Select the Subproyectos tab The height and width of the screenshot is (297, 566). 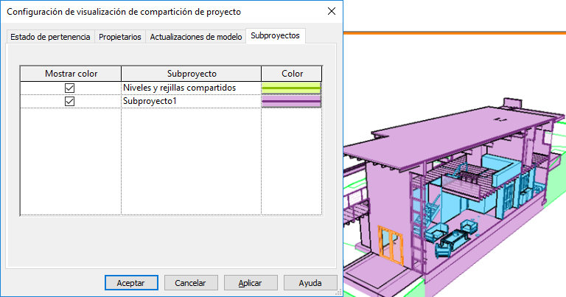tap(276, 35)
